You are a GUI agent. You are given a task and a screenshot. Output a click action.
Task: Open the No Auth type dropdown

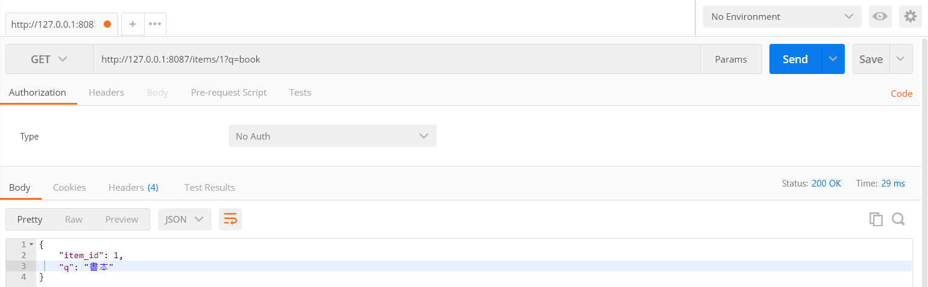click(332, 136)
